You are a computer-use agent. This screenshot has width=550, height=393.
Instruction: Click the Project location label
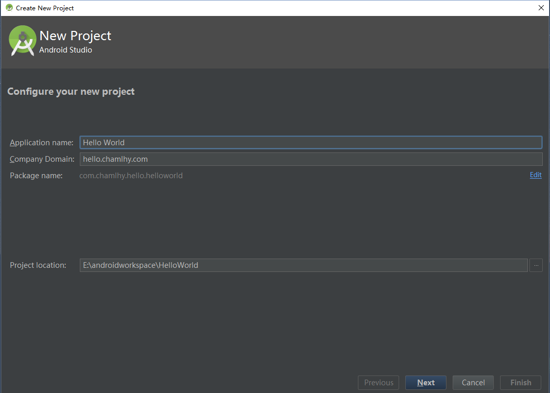click(38, 265)
